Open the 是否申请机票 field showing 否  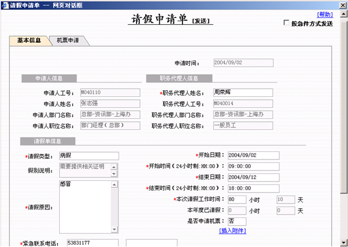click(x=237, y=221)
